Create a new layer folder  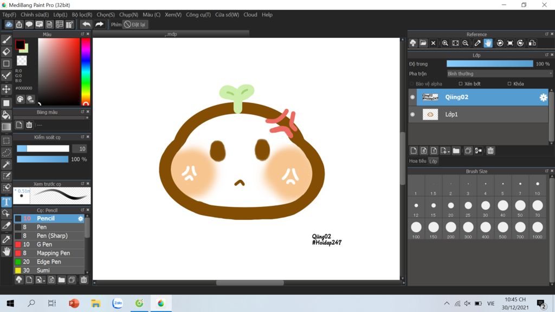pyautogui.click(x=456, y=151)
